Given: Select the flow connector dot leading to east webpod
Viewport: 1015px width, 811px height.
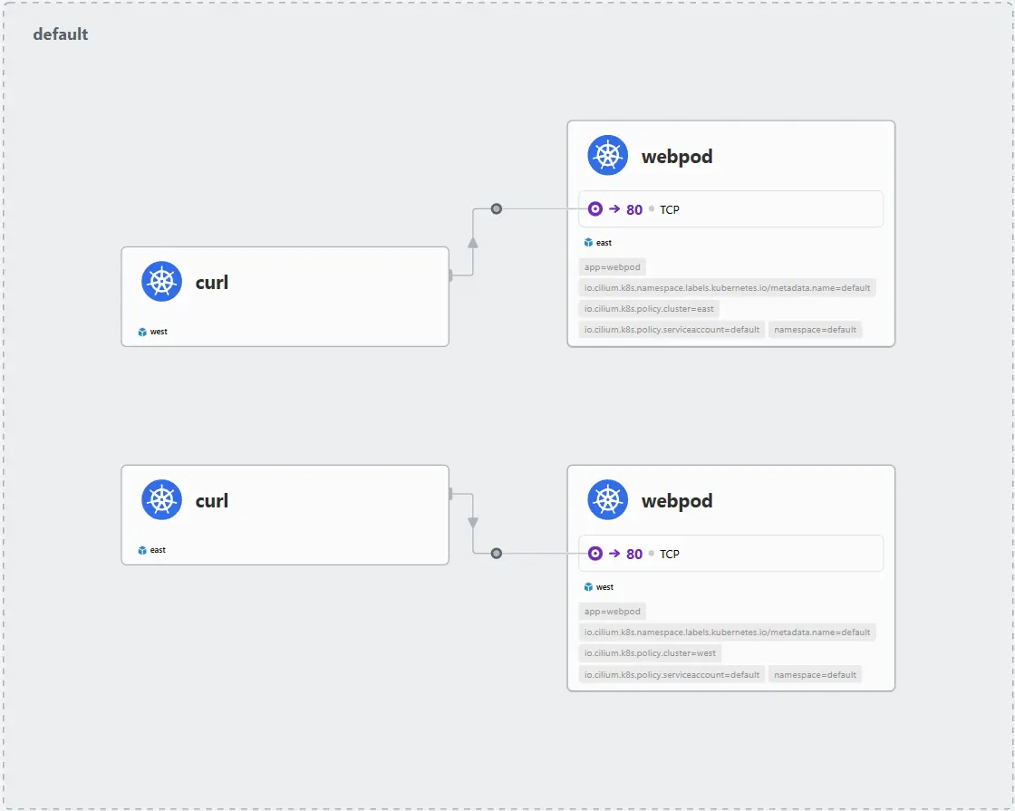Looking at the screenshot, I should tap(497, 208).
